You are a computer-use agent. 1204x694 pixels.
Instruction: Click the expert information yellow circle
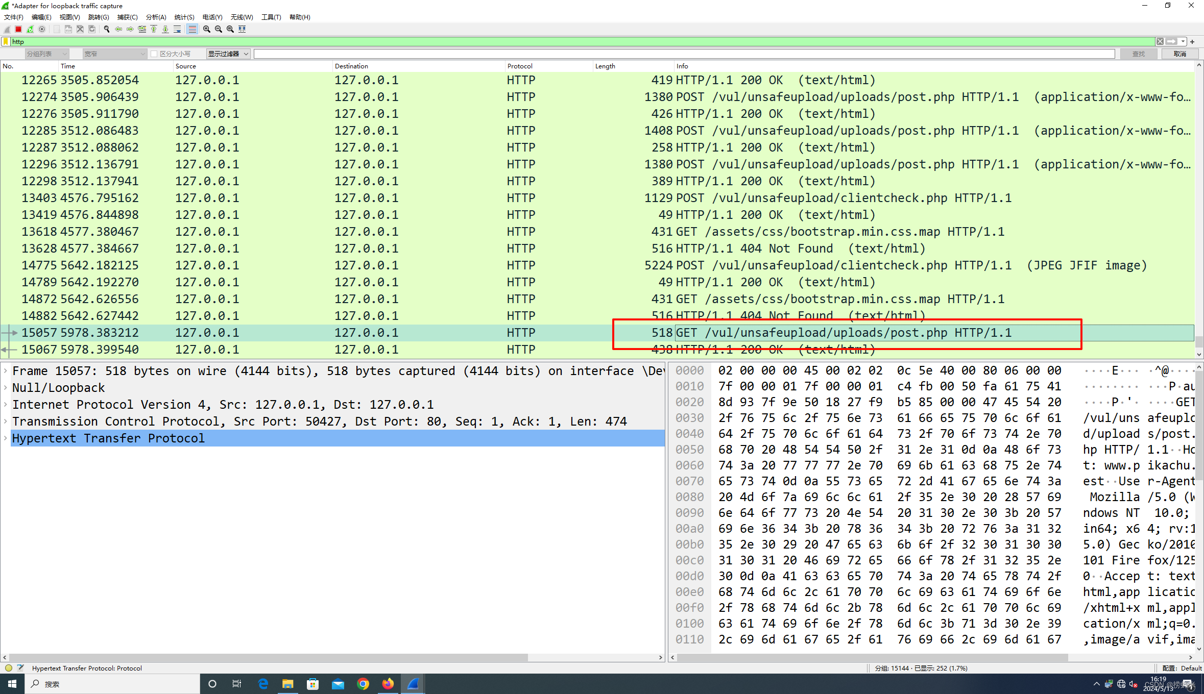8,668
